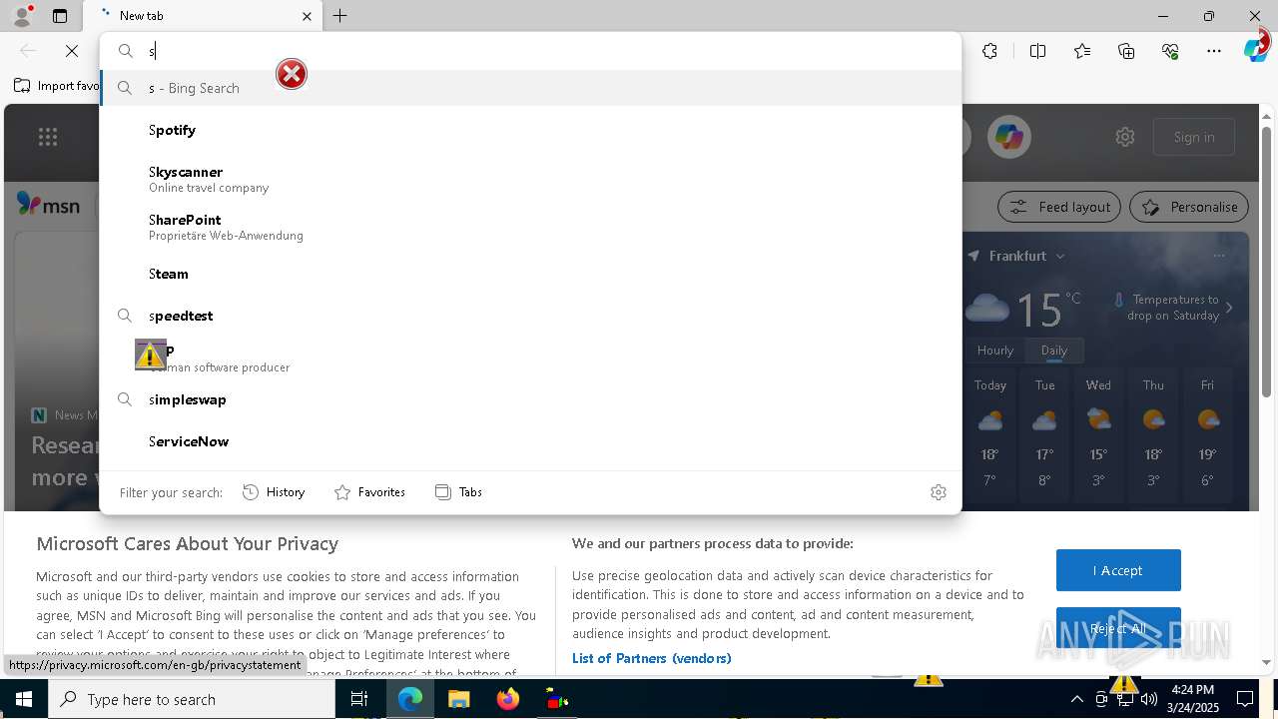1278x719 pixels.
Task: Click the MSN logo
Action: tap(48, 205)
